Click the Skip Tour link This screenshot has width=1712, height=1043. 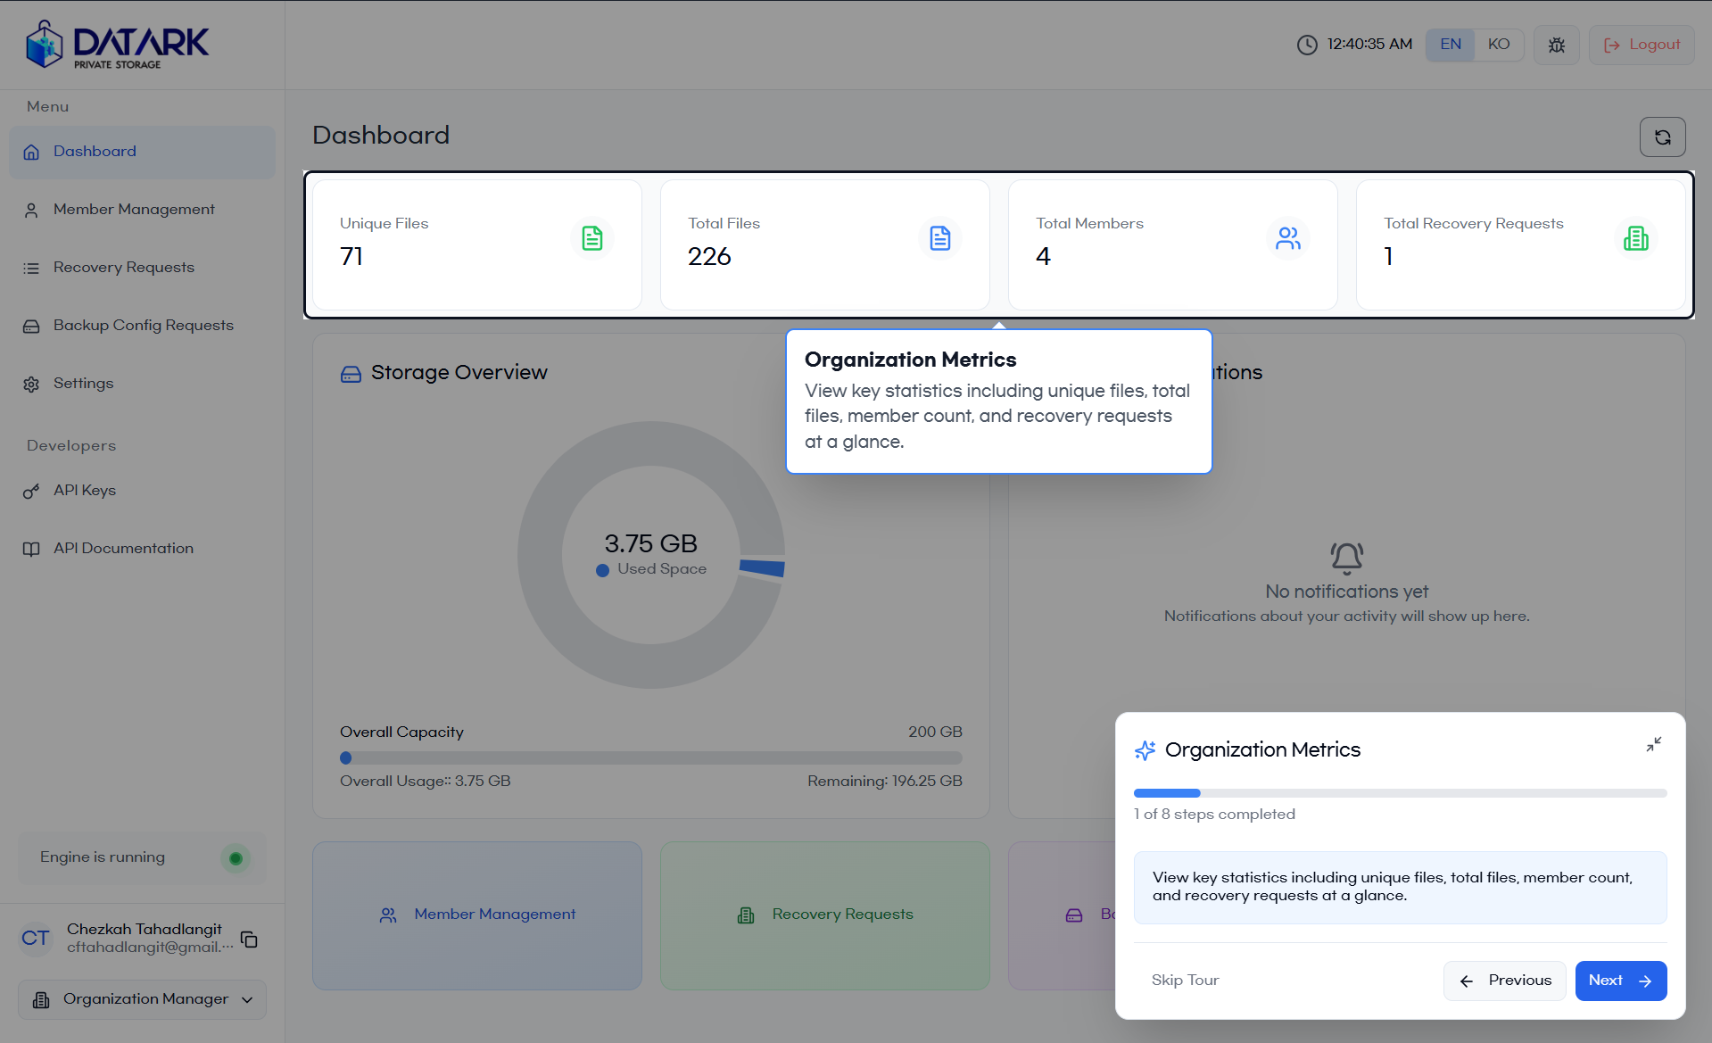pyautogui.click(x=1185, y=980)
